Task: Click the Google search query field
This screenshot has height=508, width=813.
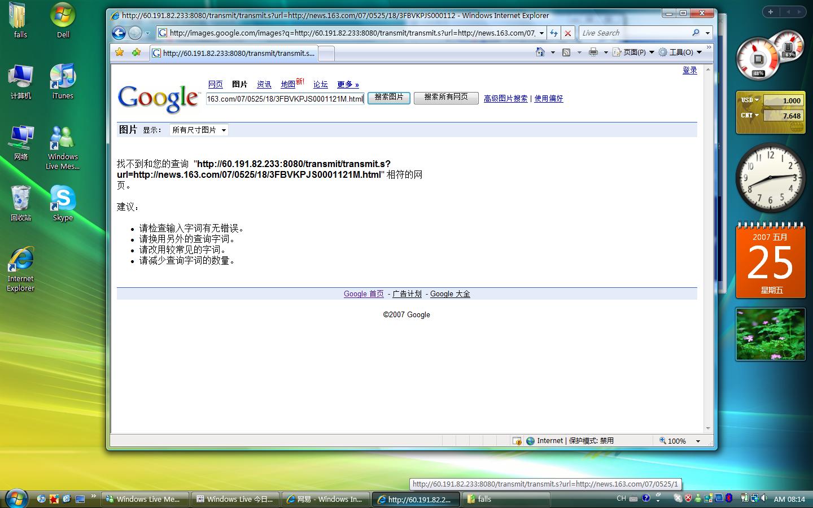Action: 285,99
